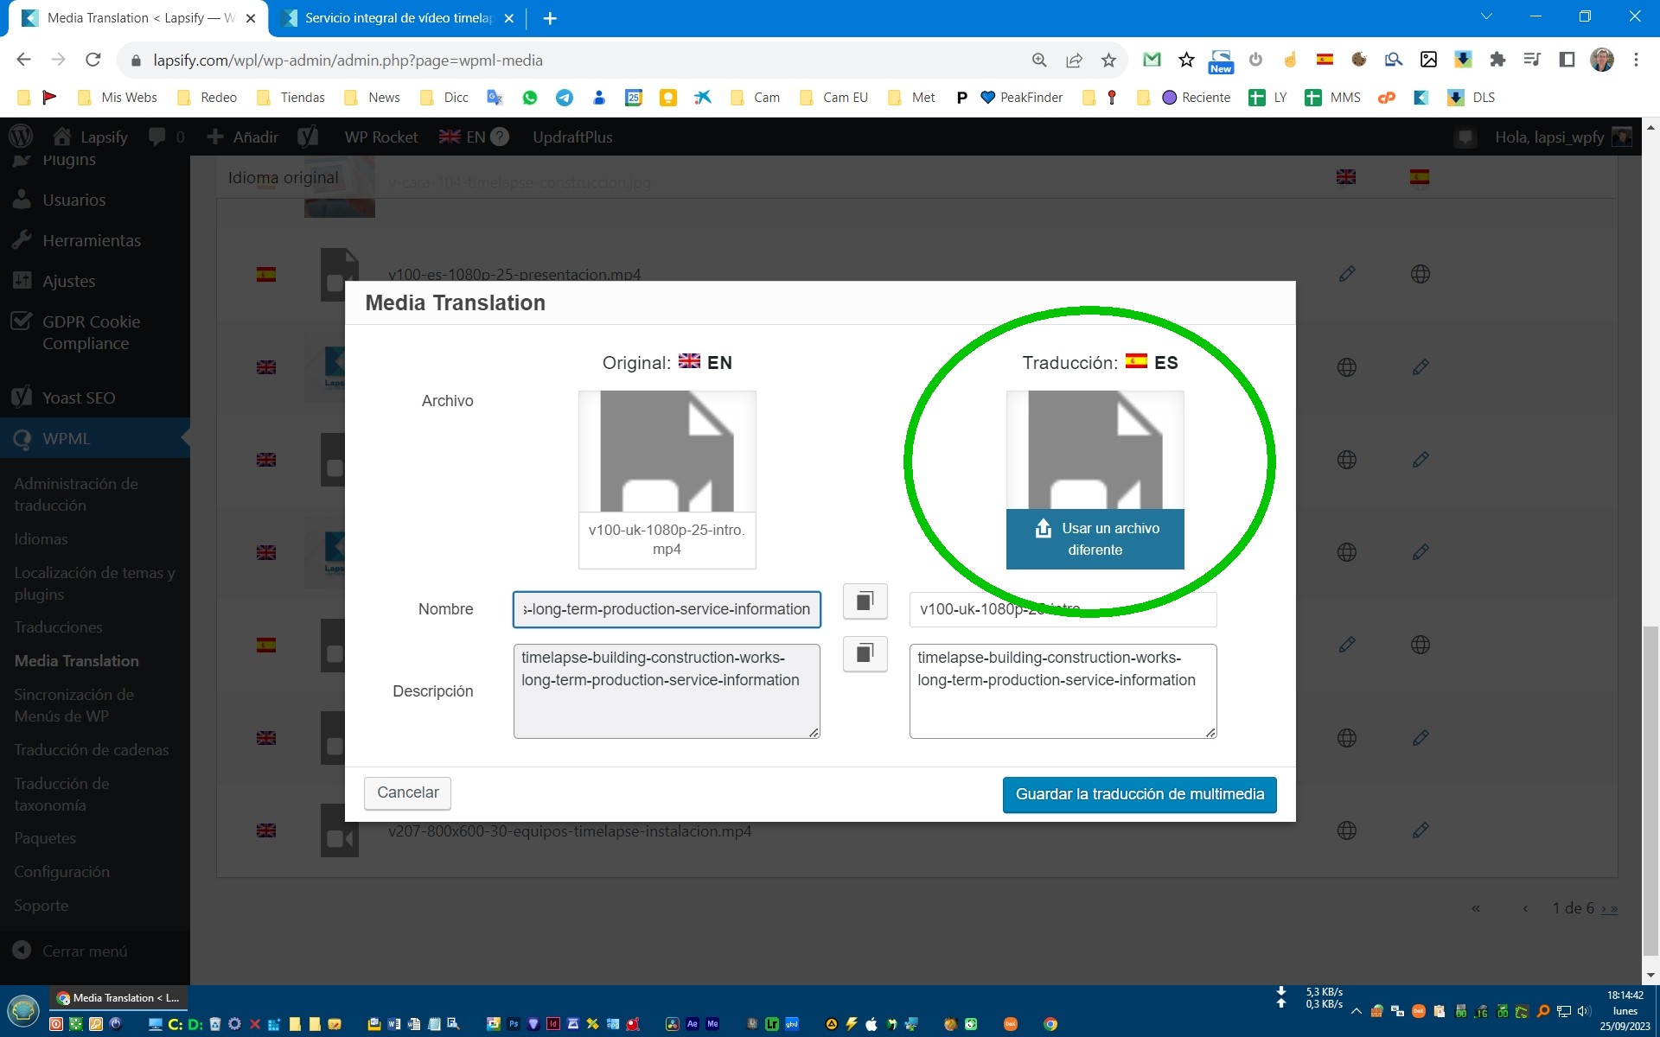Open Hola, lapsi_wpfy user menu
This screenshot has height=1037, width=1660.
1563,137
